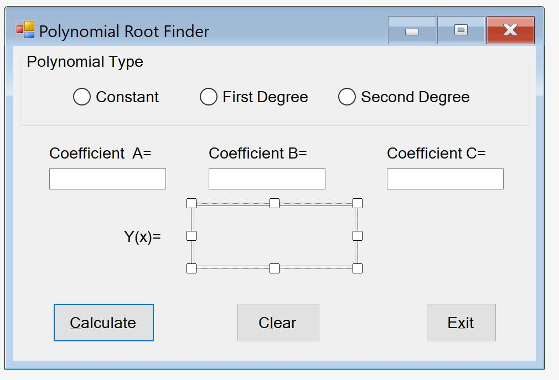Image resolution: width=559 pixels, height=380 pixels.
Task: Select the Constant polynomial type
Action: [x=82, y=97]
